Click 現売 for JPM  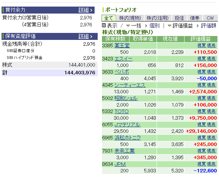click(x=211, y=164)
